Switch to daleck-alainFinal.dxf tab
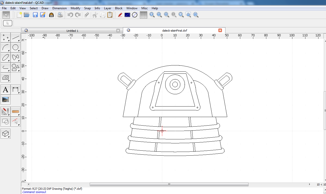 point(175,30)
